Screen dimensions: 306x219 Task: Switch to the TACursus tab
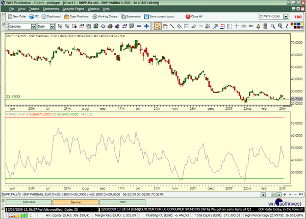(x=29, y=202)
